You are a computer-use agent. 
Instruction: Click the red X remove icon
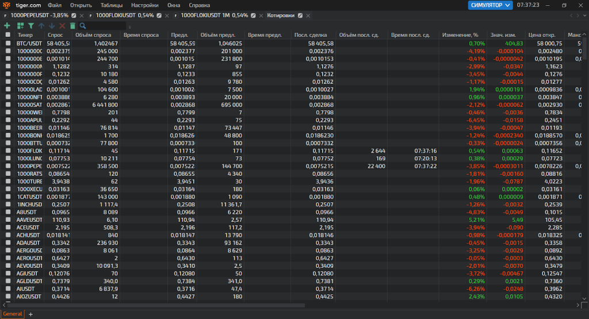pos(62,26)
